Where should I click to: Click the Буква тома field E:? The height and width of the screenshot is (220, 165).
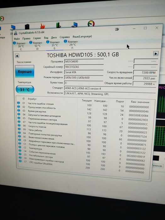84,83
